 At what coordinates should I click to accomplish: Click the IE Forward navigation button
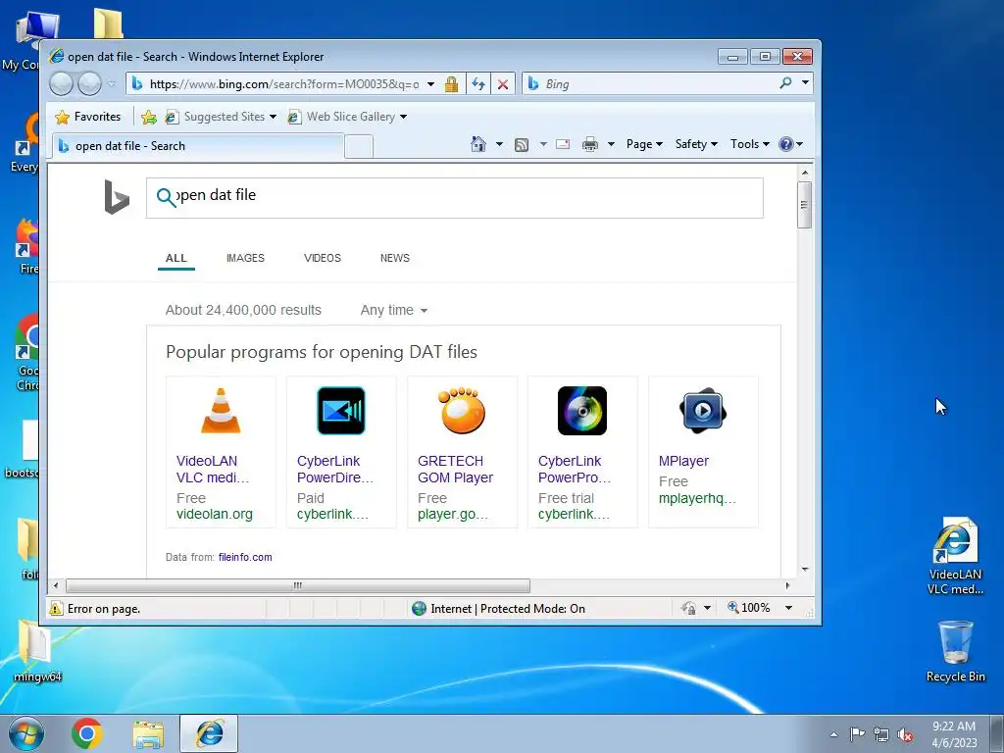(x=89, y=84)
